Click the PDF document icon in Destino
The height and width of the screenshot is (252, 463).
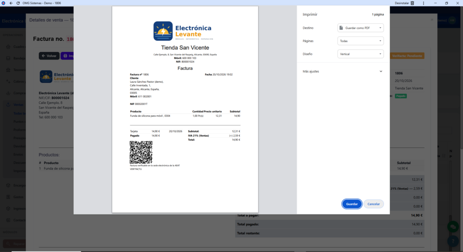pos(341,28)
